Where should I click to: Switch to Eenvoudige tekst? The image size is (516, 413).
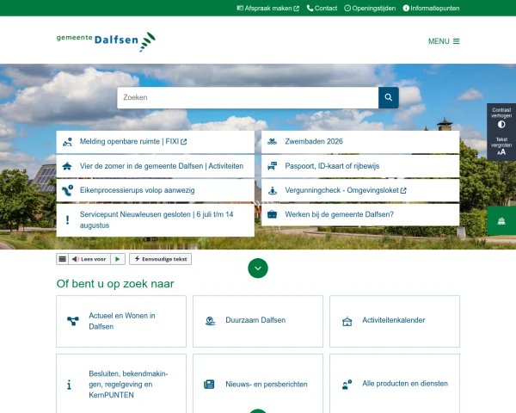point(160,259)
